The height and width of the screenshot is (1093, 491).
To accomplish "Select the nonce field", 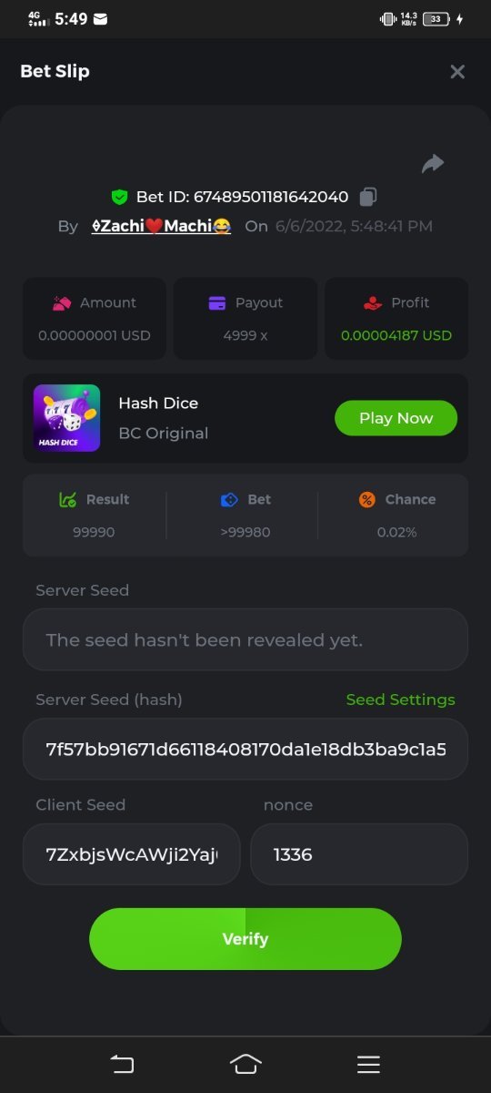I will click(359, 854).
